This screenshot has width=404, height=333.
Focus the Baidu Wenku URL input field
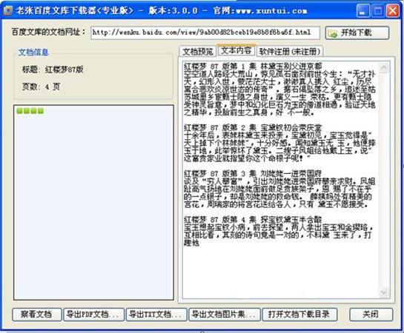pyautogui.click(x=205, y=33)
